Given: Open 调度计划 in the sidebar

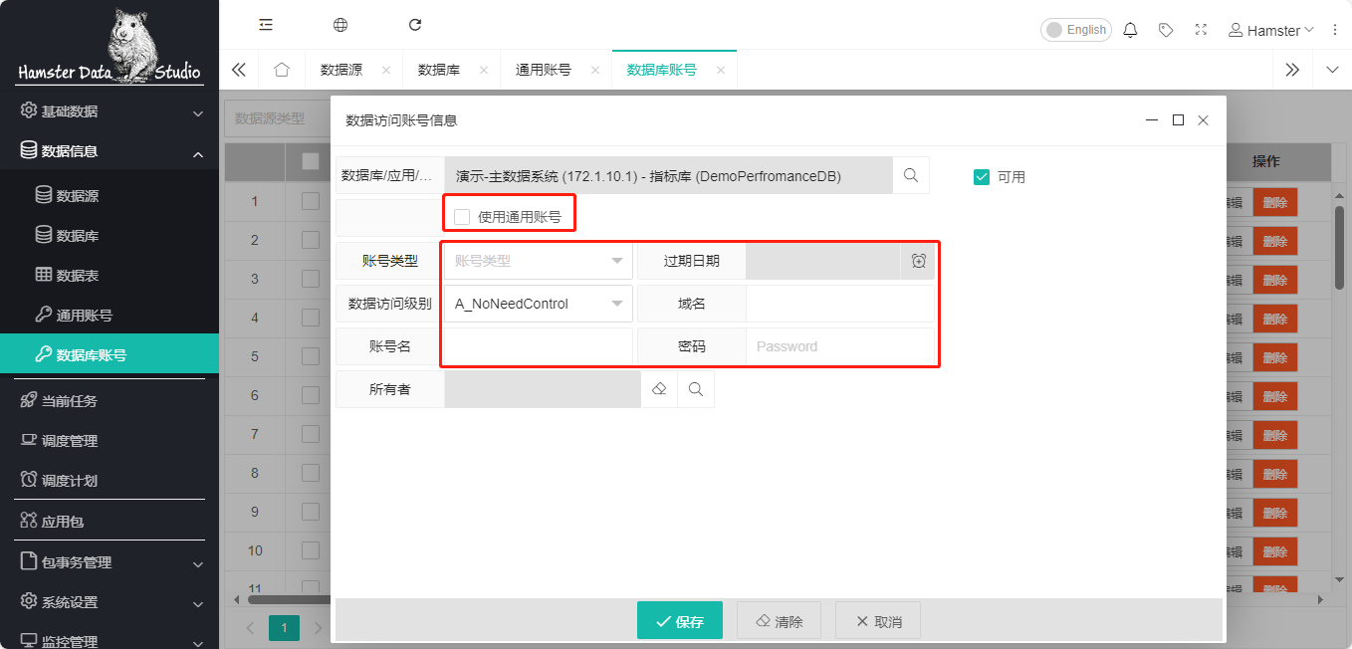Looking at the screenshot, I should point(110,481).
